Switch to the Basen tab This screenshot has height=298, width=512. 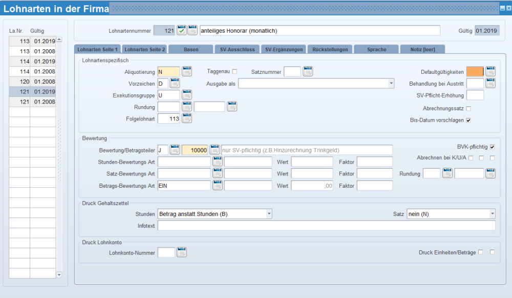(191, 49)
